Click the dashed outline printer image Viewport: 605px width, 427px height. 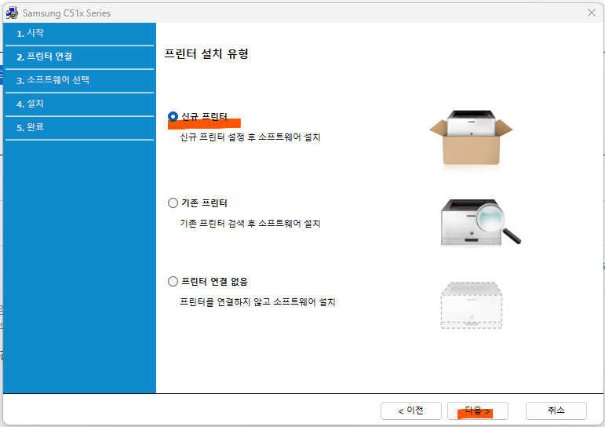pos(472,306)
